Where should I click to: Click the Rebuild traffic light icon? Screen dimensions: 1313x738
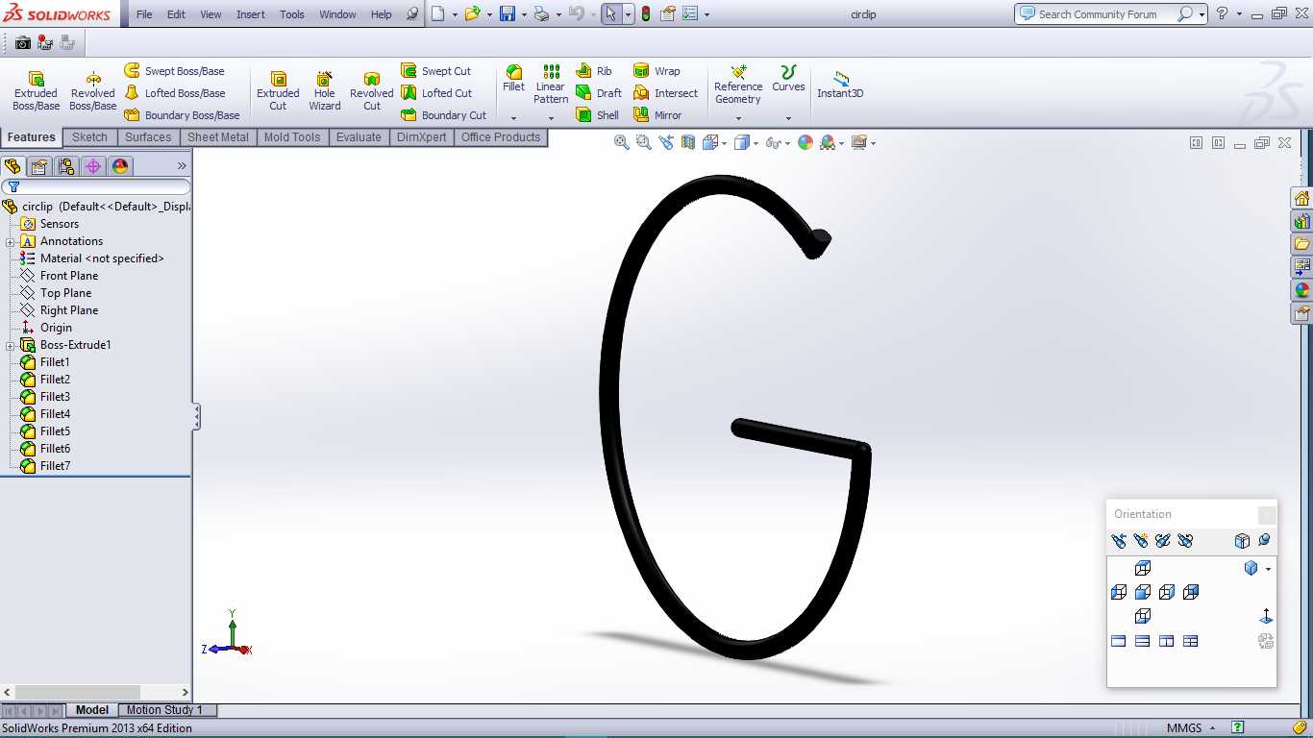point(646,14)
